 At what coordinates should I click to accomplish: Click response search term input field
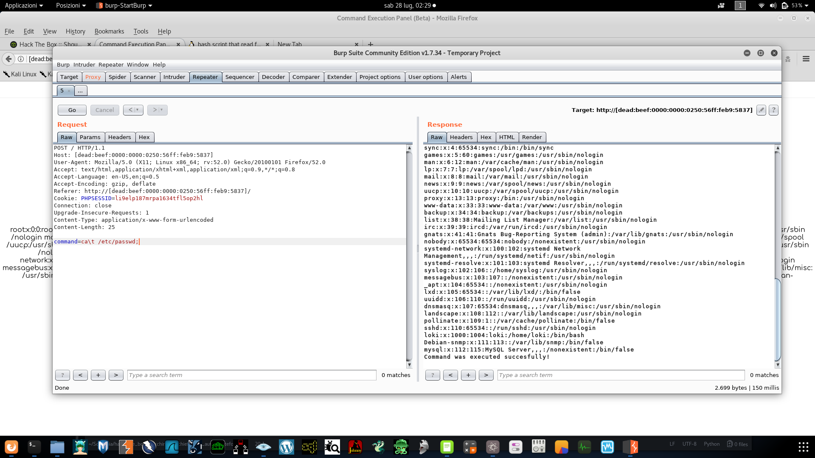click(x=621, y=375)
